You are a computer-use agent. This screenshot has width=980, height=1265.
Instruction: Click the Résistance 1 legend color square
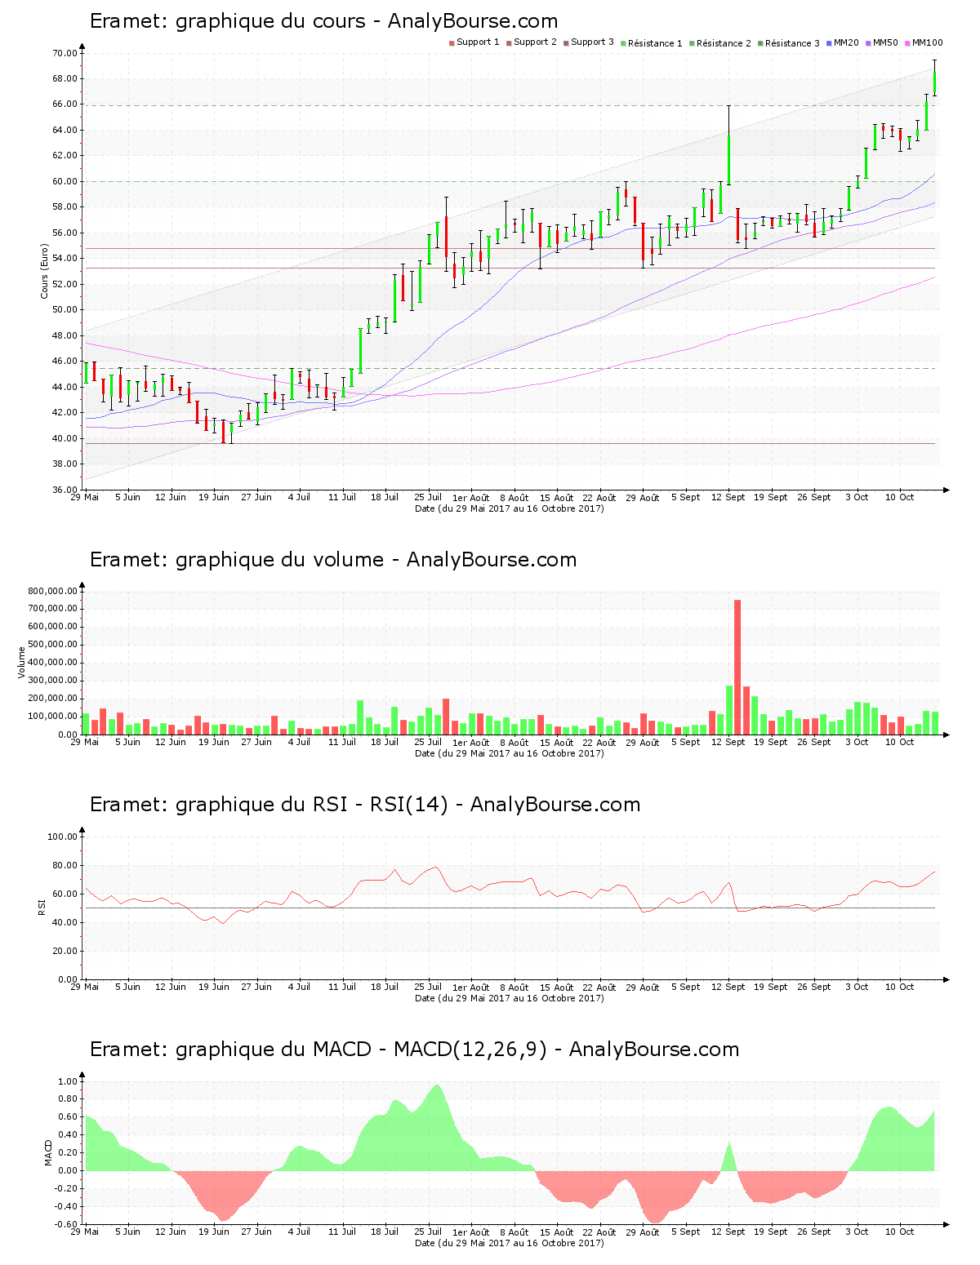pyautogui.click(x=623, y=43)
